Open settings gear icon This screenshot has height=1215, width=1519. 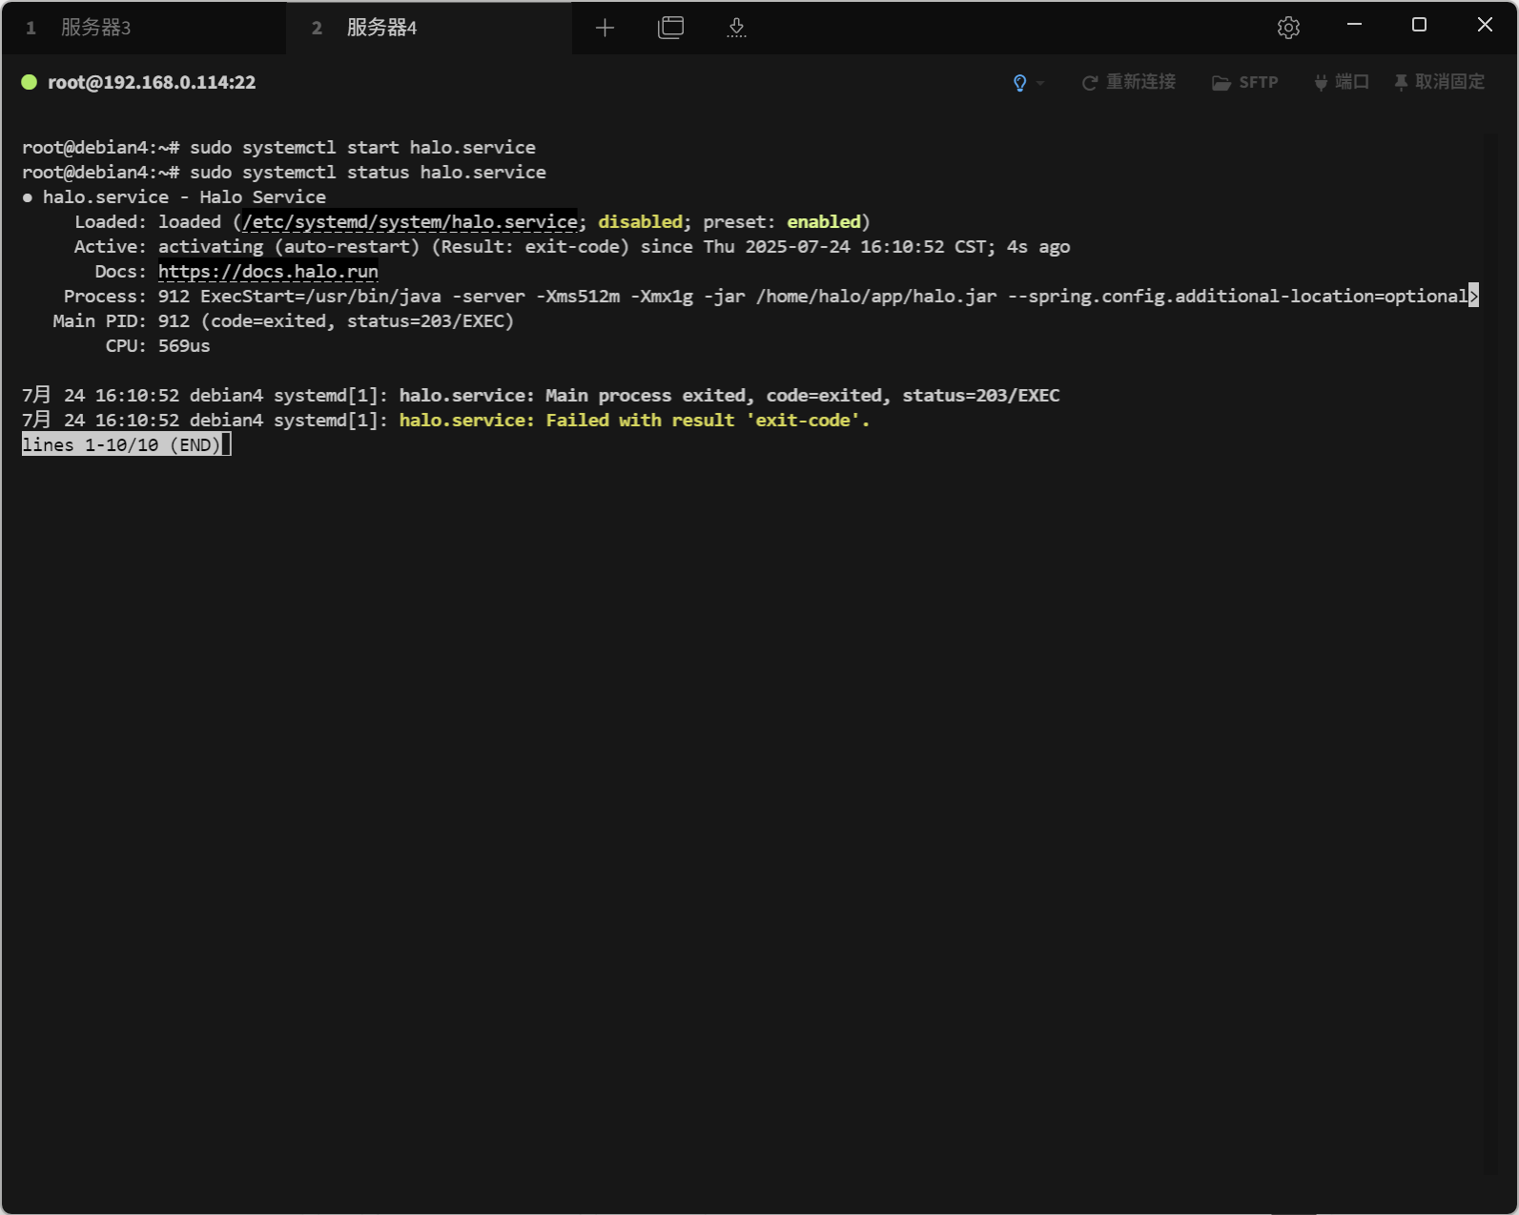(1288, 28)
